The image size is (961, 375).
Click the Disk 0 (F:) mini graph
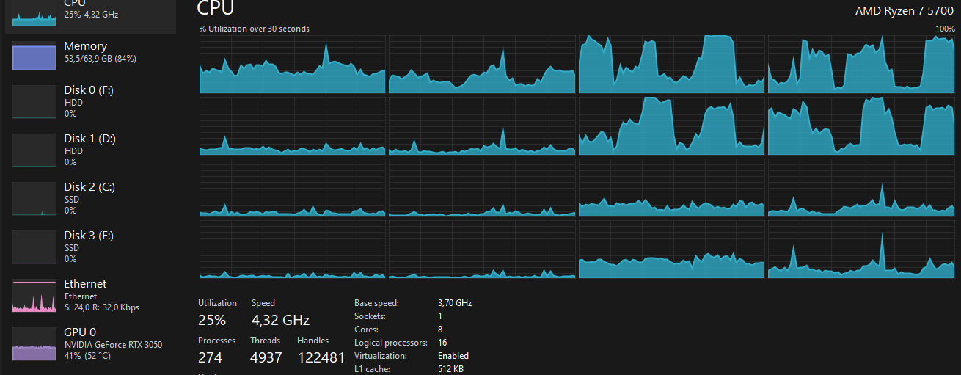(x=34, y=101)
